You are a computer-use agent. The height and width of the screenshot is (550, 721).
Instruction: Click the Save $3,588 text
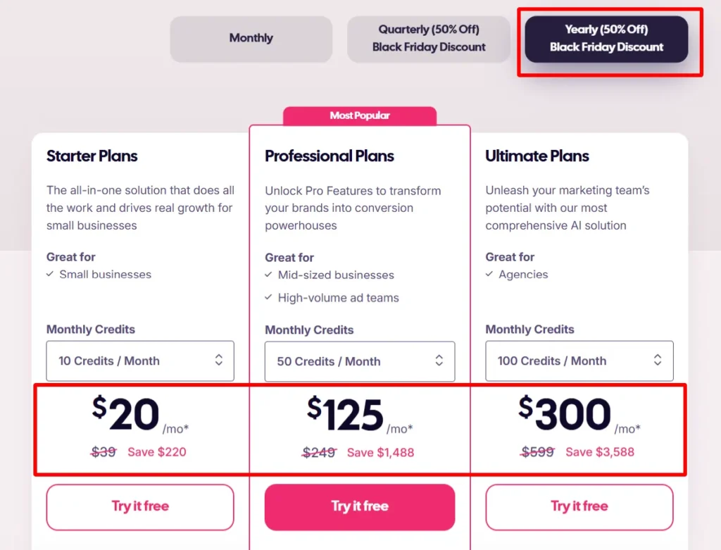pos(600,451)
